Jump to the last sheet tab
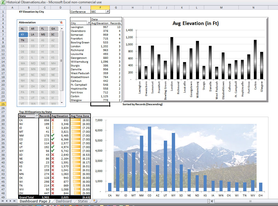Image resolution: width=278 pixels, height=206 pixels. 15,201
